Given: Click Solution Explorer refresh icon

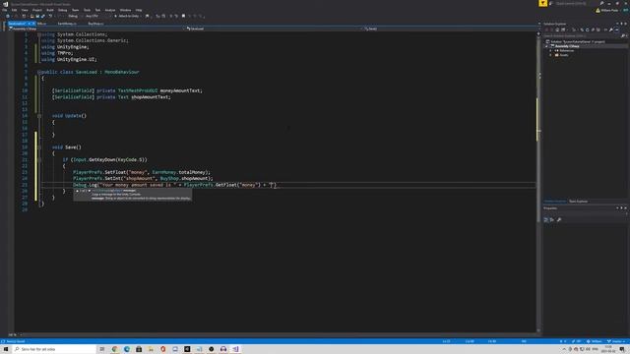Looking at the screenshot, I should 587,29.
